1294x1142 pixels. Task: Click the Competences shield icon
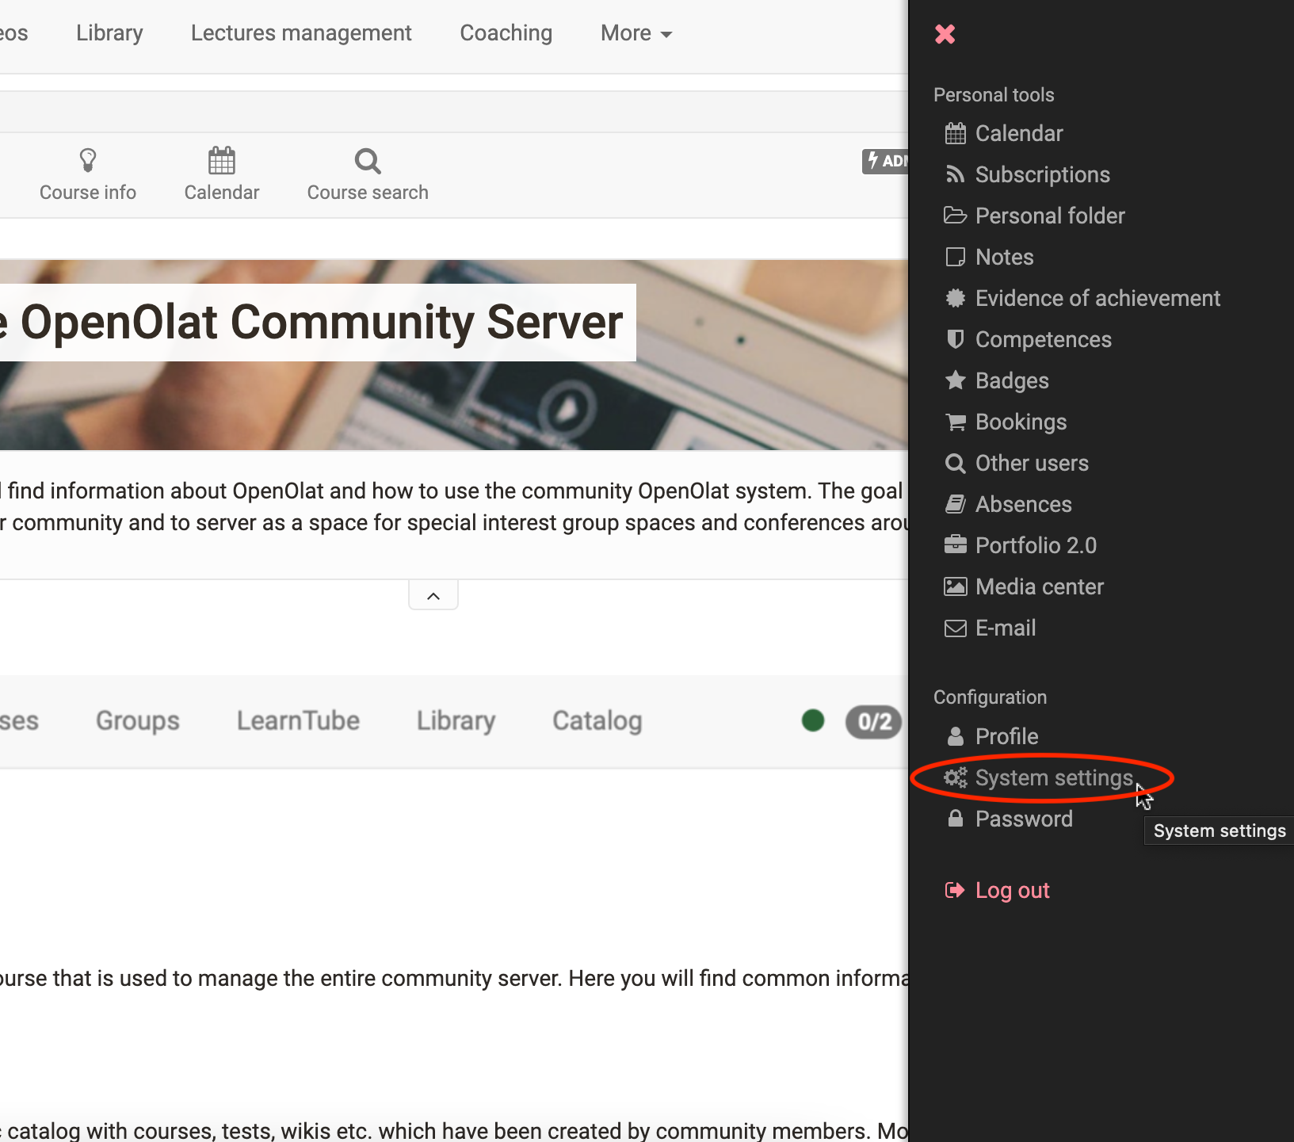(x=956, y=339)
